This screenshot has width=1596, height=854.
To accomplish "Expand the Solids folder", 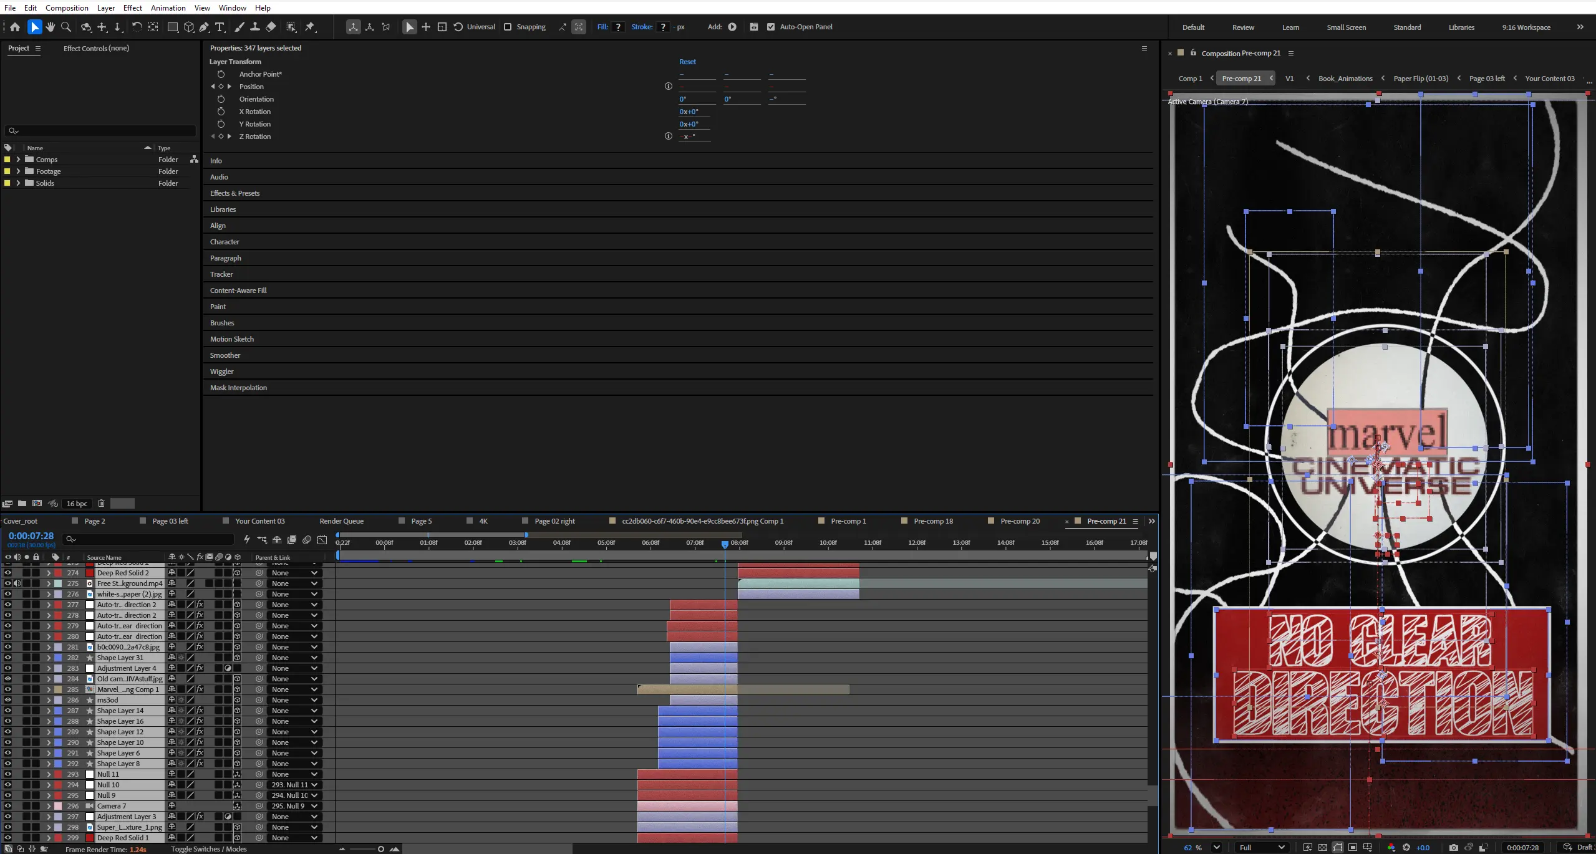I will point(18,183).
